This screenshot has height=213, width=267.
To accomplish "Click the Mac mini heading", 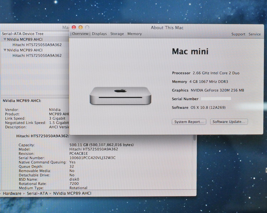I will [x=190, y=51].
